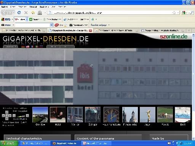Go to the Firefox home page icon

33,13
